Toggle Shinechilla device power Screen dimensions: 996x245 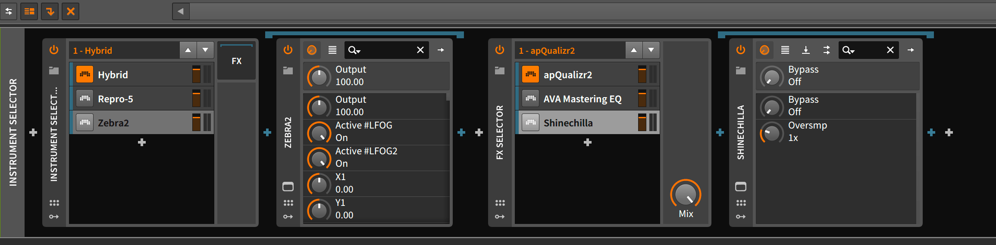pyautogui.click(x=741, y=50)
